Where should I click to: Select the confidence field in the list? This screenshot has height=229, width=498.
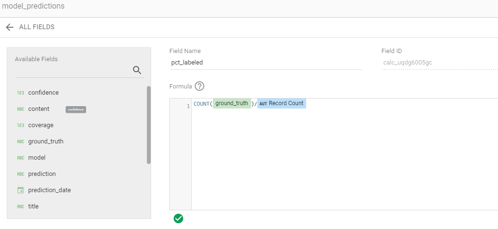pyautogui.click(x=44, y=93)
